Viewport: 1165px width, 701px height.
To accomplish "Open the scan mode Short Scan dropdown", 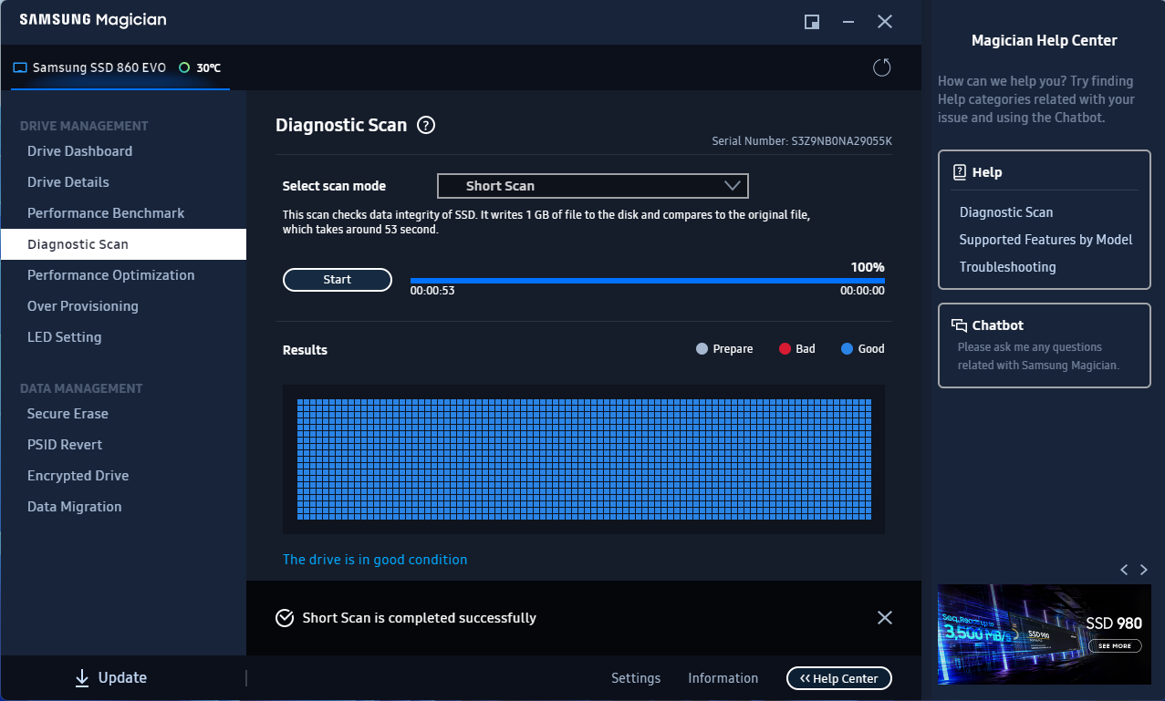I will tap(593, 186).
